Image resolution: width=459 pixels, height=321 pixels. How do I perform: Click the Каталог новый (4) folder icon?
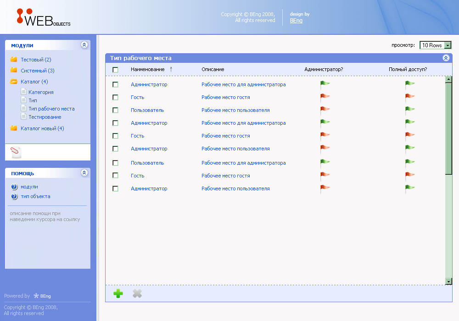click(x=14, y=128)
